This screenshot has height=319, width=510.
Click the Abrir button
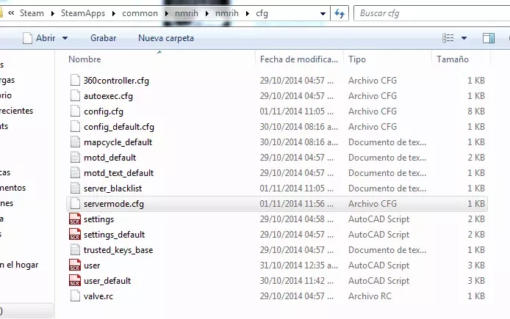pos(46,38)
